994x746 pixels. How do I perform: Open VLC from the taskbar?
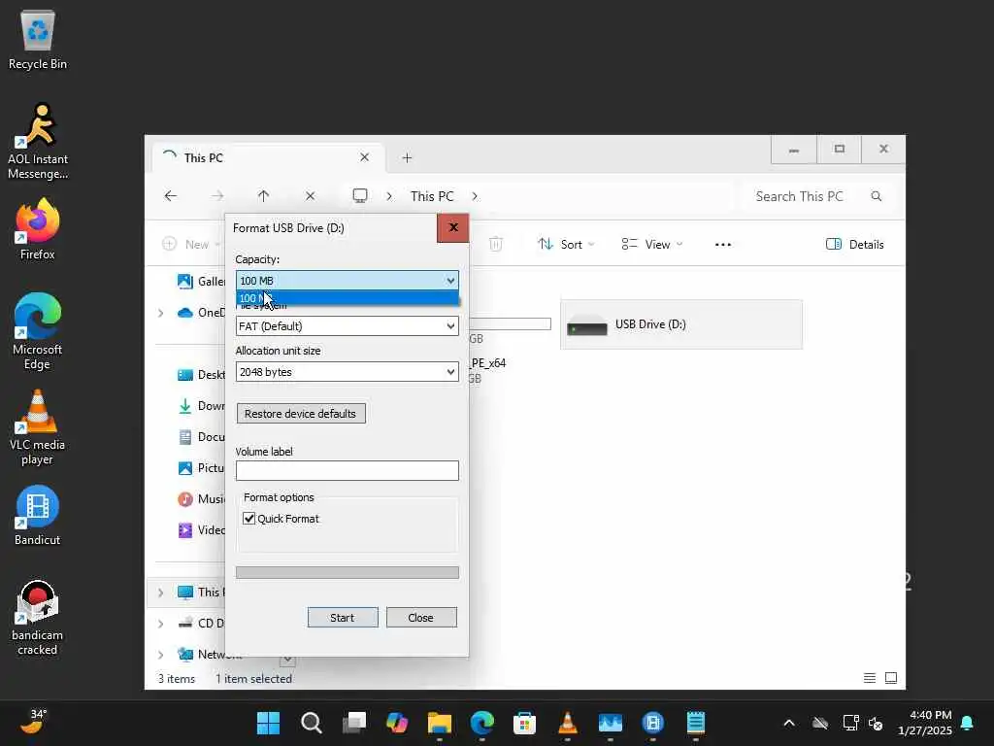(x=567, y=723)
